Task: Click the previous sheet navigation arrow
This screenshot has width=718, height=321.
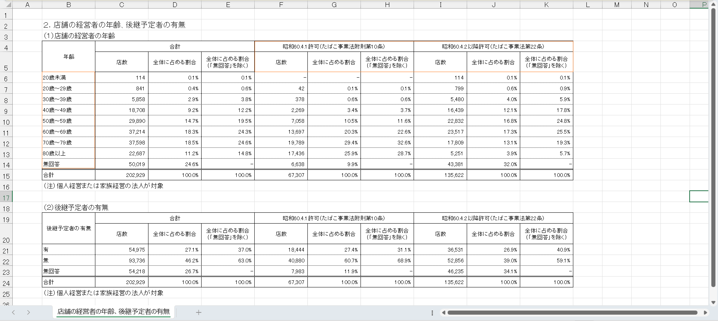Action: 13,312
